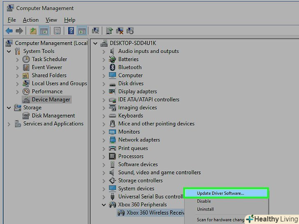Open the View menu

click(x=51, y=20)
